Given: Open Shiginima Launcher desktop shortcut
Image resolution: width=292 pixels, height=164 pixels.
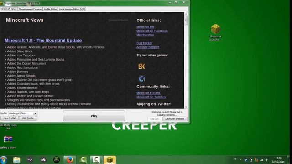Looking at the screenshot, I should coord(215,32).
